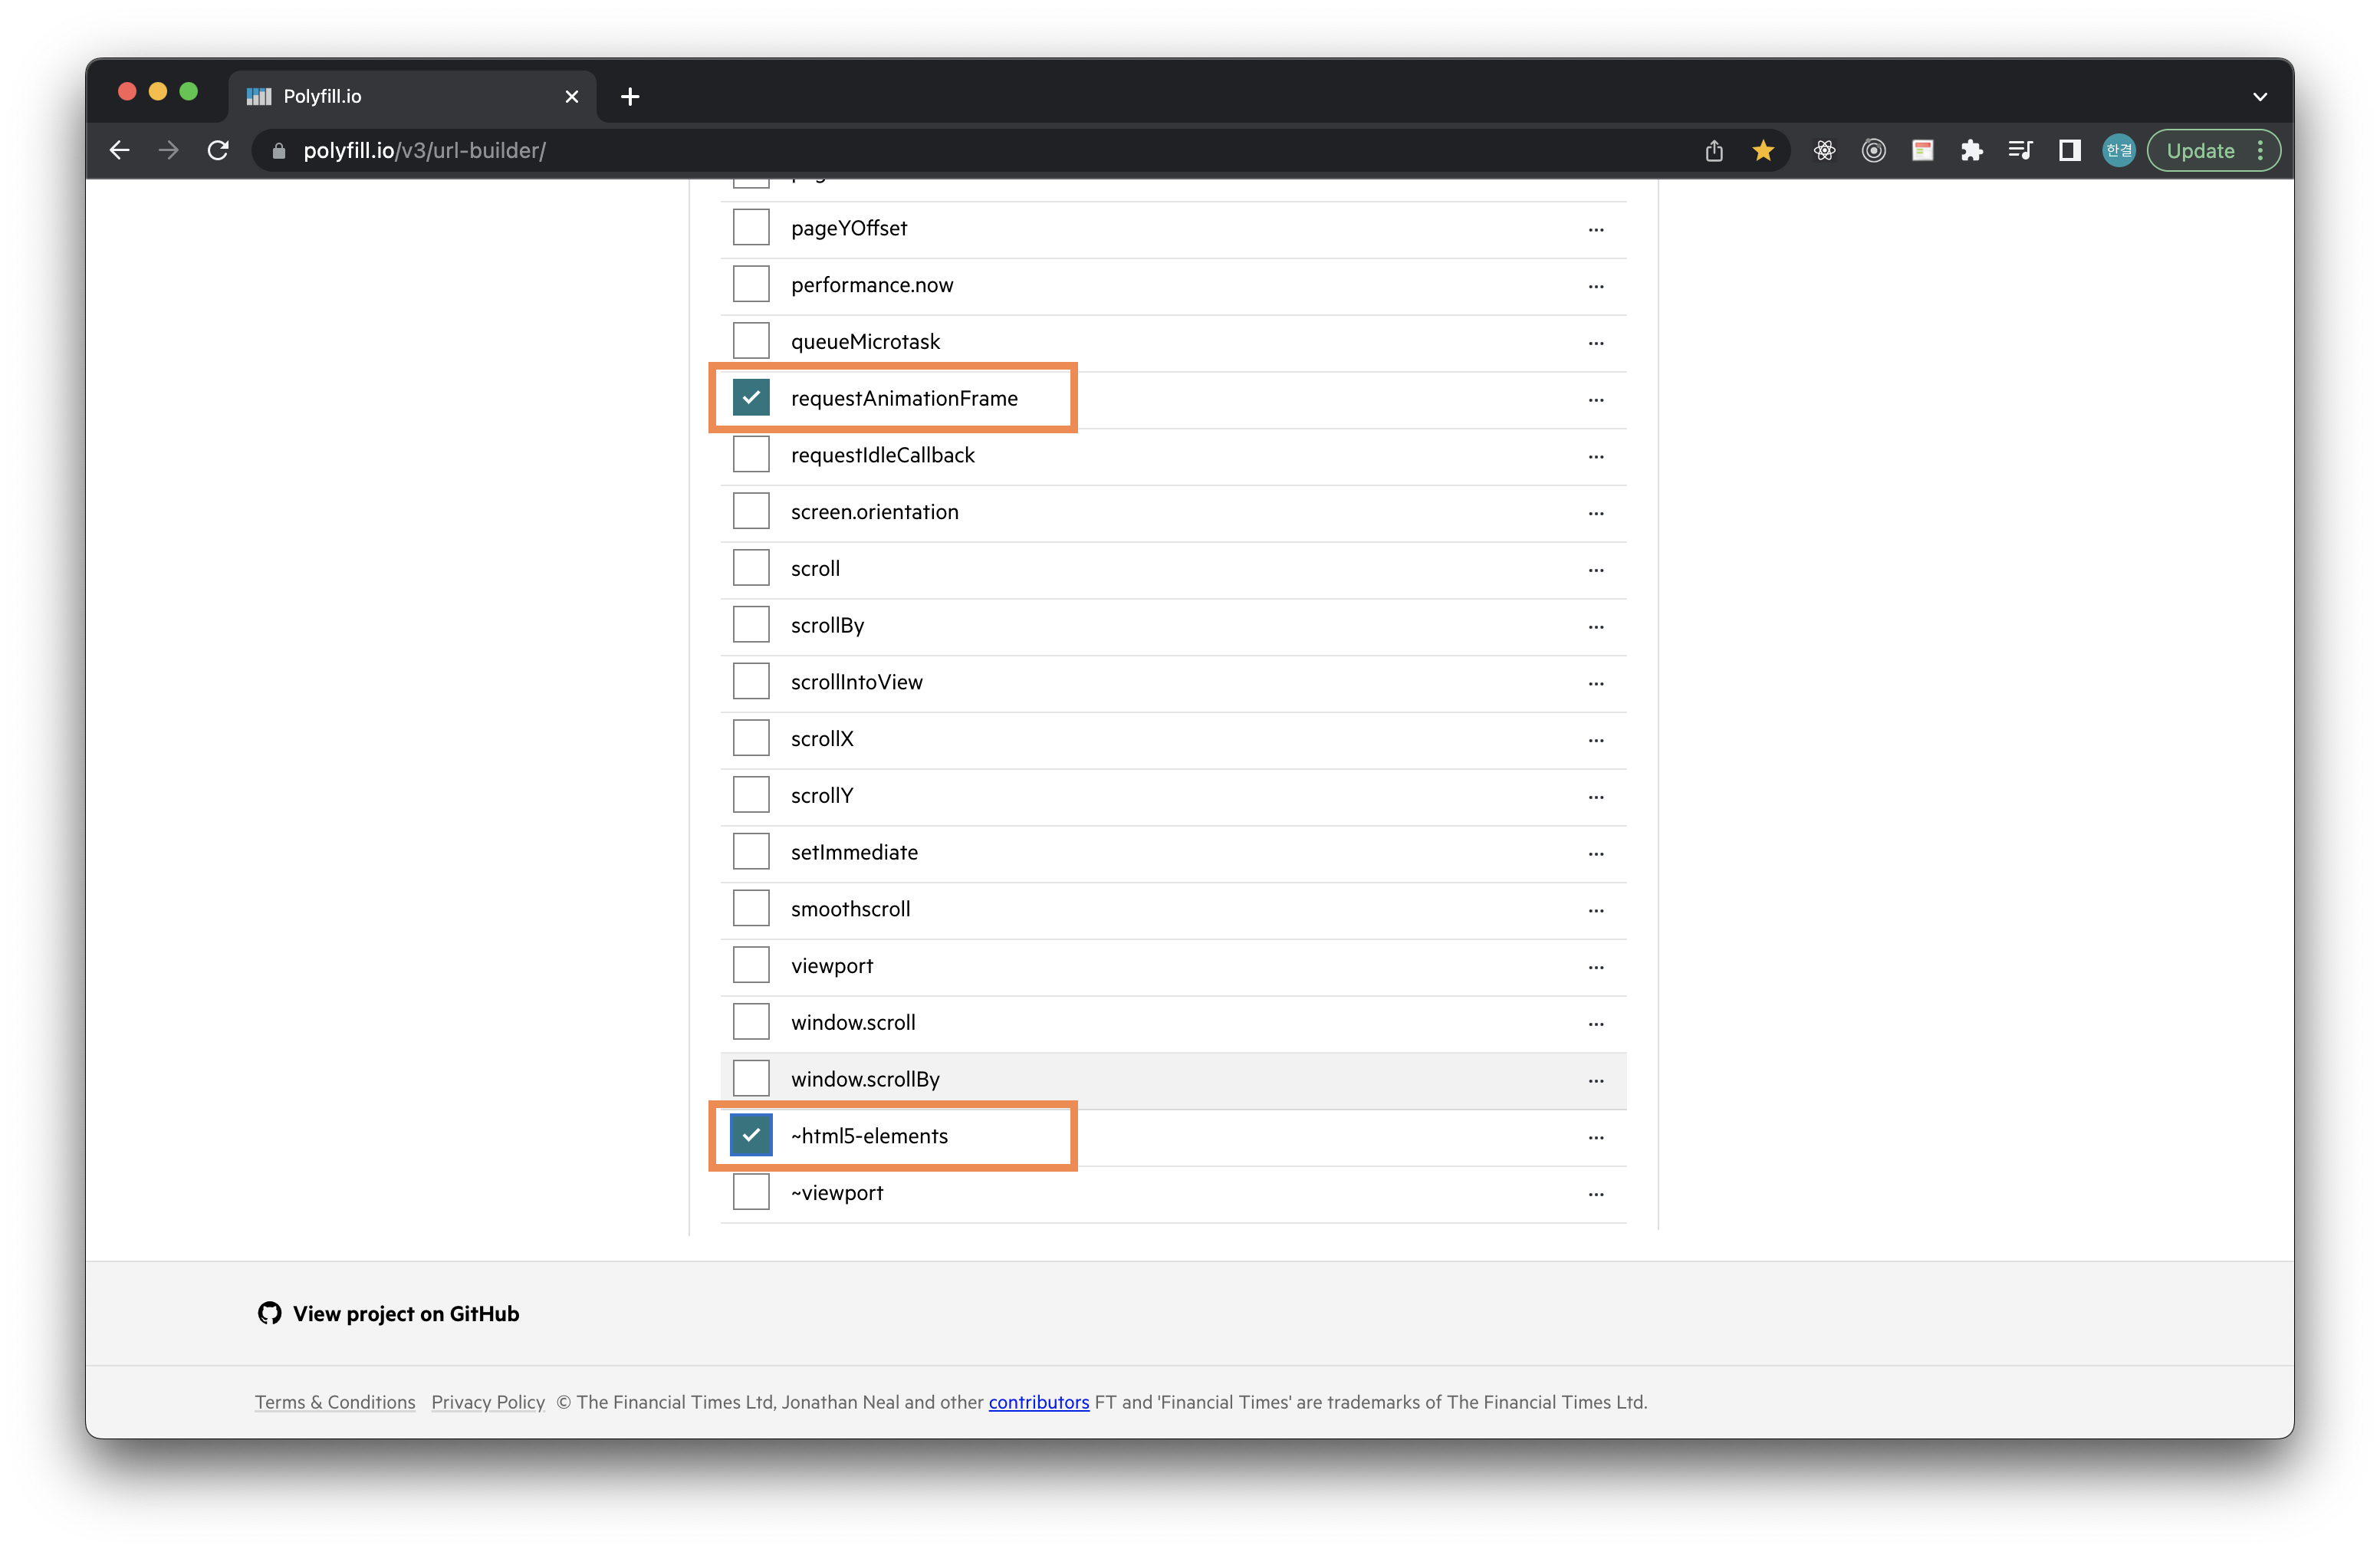
Task: Open the Extensions puzzle icon
Action: click(1971, 150)
